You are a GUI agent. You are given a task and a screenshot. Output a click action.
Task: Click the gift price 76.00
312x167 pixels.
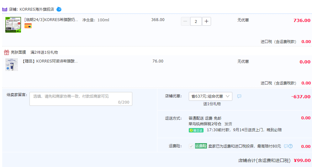158,61
